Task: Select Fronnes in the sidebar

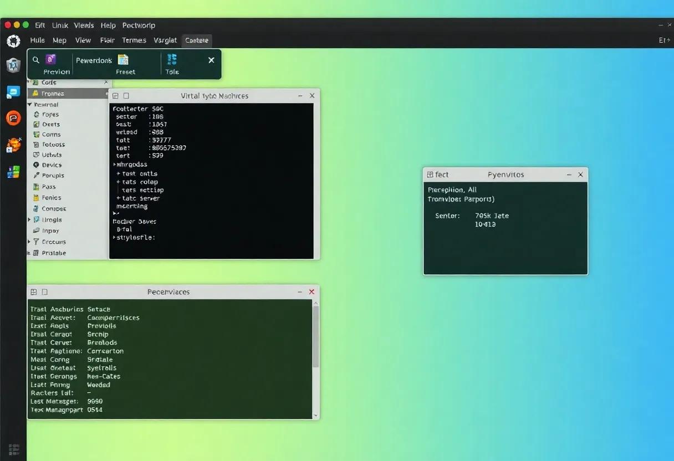Action: pyautogui.click(x=67, y=94)
